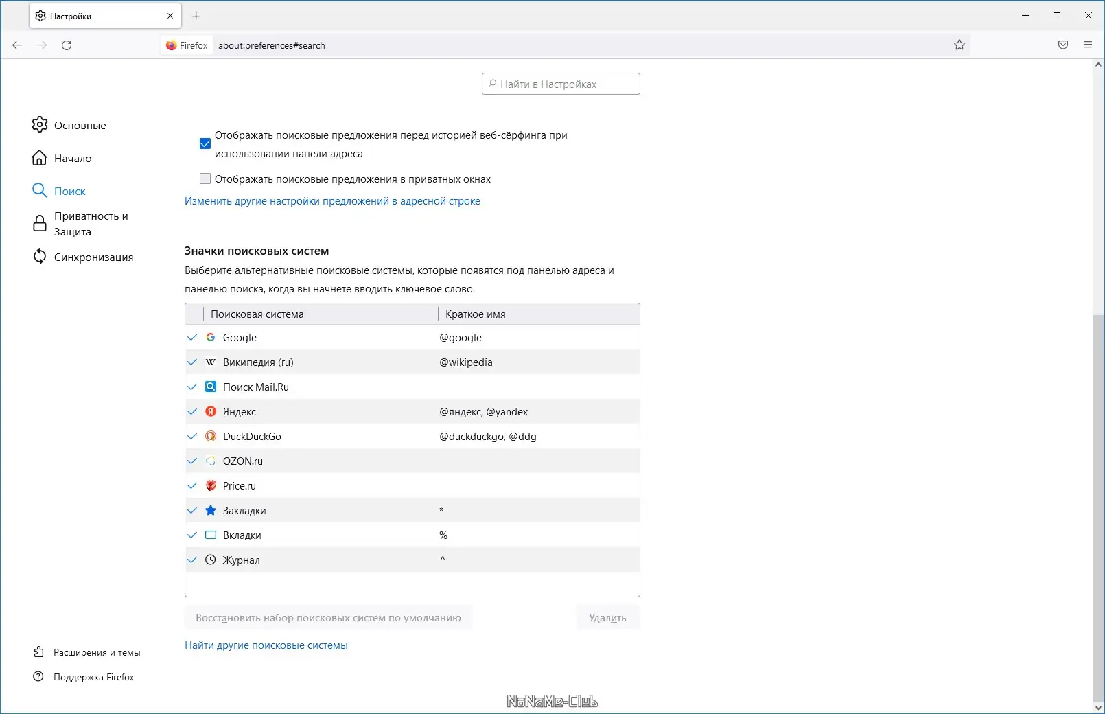The width and height of the screenshot is (1105, 714).
Task: Enable search suggestions in private windows checkbox
Action: coord(205,179)
